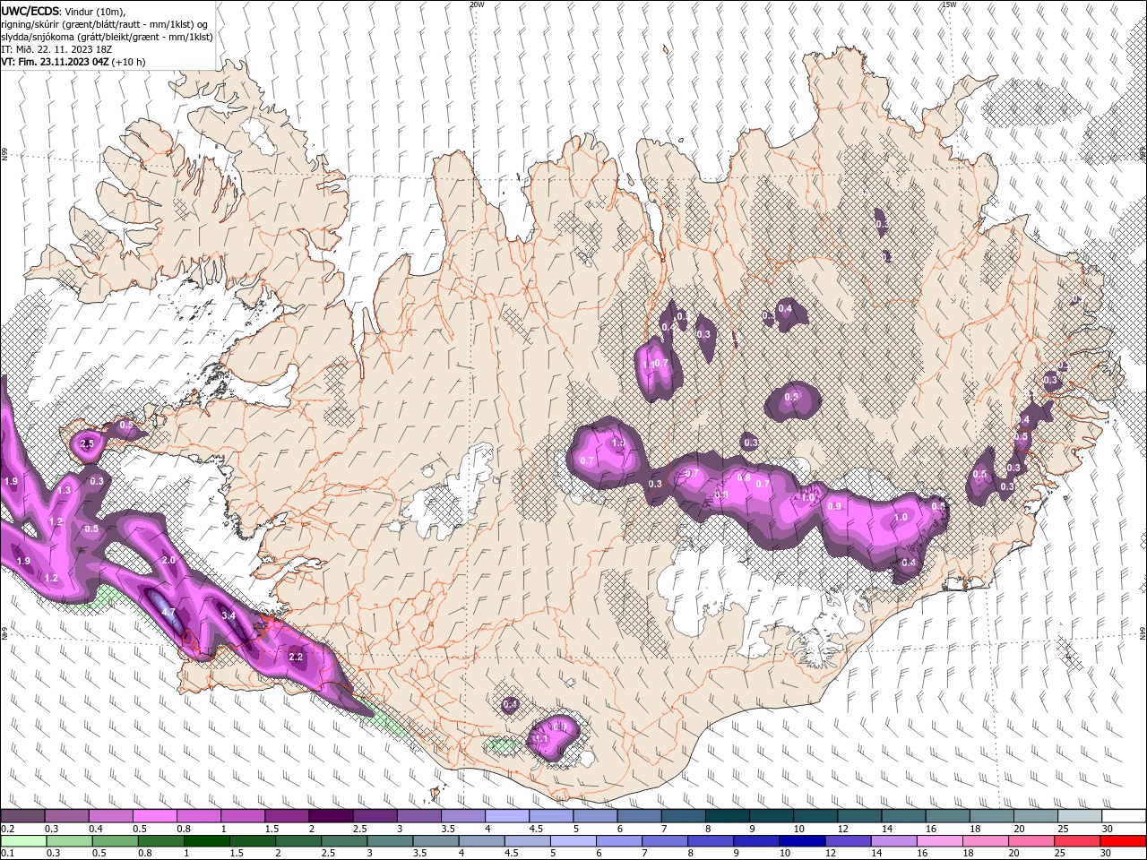1147x860 pixels.
Task: Select the deep blue 10 swatch on the lower scale
Action: point(801,841)
